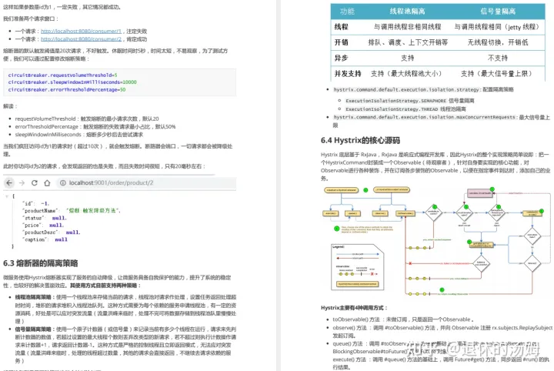The image size is (554, 371).
Task: Click the 开销 row label in the table
Action: (x=341, y=42)
